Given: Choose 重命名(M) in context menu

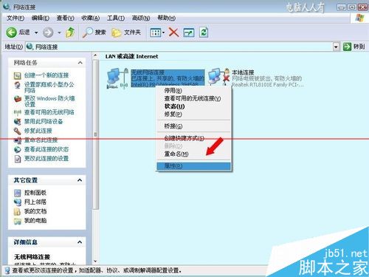Looking at the screenshot, I should point(176,154).
